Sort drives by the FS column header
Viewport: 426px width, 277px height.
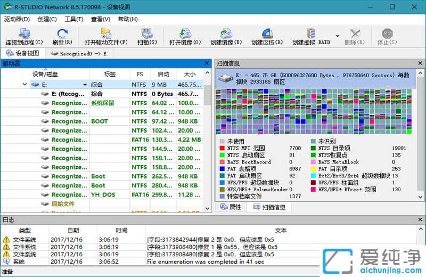(x=140, y=74)
